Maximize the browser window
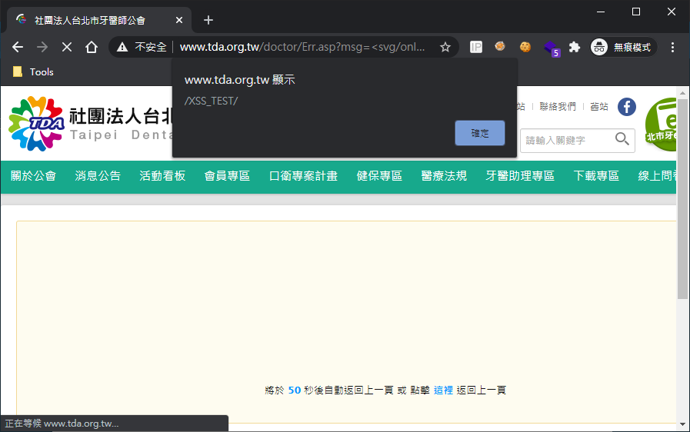 tap(636, 12)
